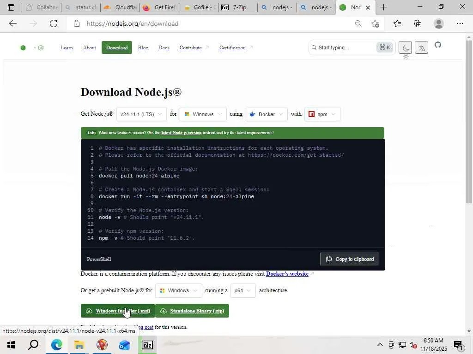Close the active Node.js tab
This screenshot has height=354, width=473.
[x=368, y=7]
